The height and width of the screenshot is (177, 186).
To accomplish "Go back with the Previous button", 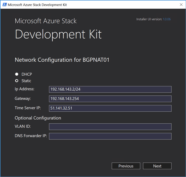I will pyautogui.click(x=126, y=166).
